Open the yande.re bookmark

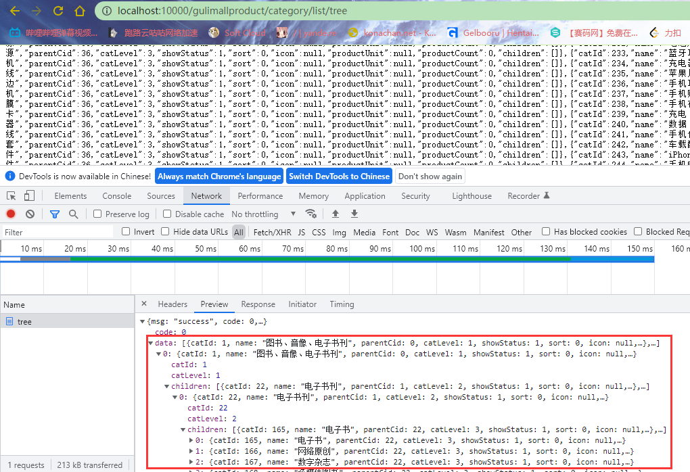click(x=306, y=32)
